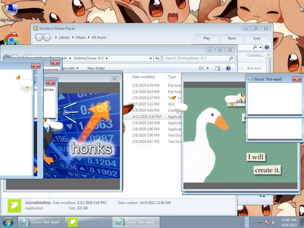This screenshot has height=228, width=304.
Task: Select the All music breadcrumb
Action: [99, 37]
